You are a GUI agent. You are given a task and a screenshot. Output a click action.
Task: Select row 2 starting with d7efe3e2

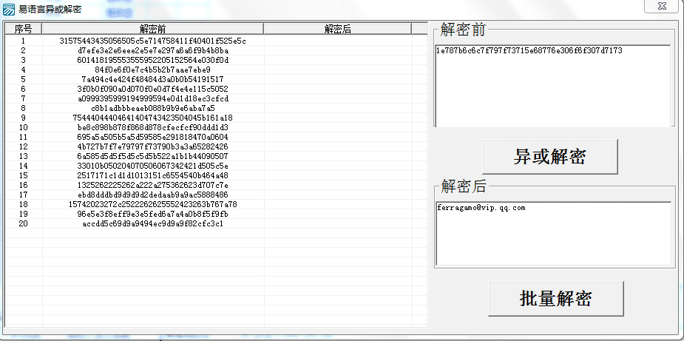coord(152,50)
